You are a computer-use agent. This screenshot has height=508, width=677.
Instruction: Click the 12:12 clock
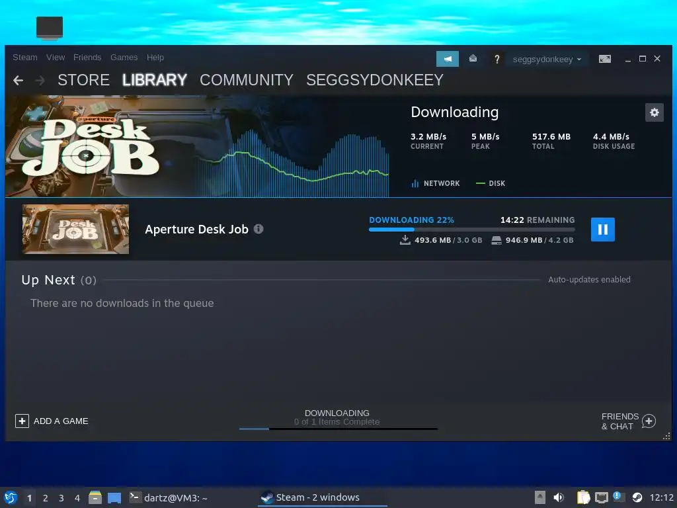[x=661, y=497]
